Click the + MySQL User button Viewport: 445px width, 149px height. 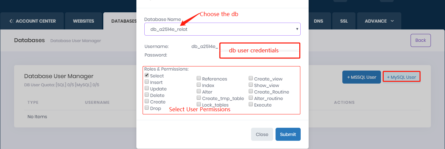coord(401,77)
